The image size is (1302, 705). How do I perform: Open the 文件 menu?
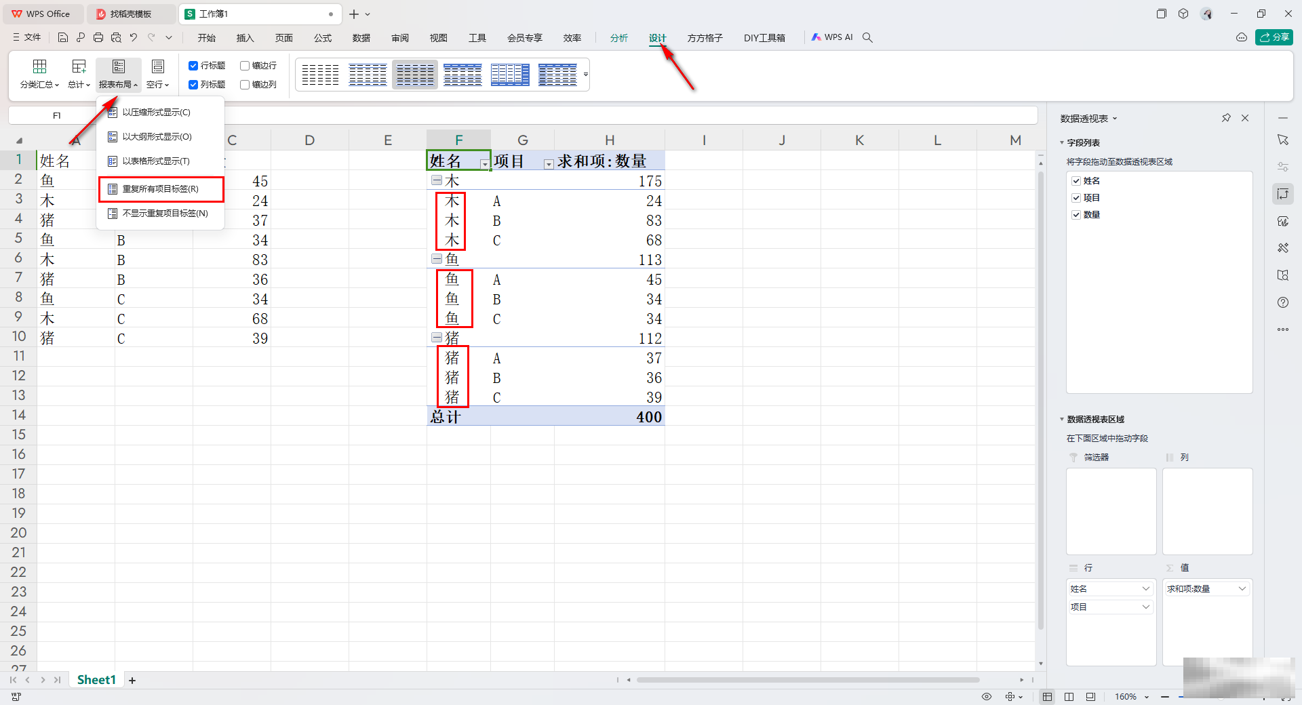coord(27,37)
